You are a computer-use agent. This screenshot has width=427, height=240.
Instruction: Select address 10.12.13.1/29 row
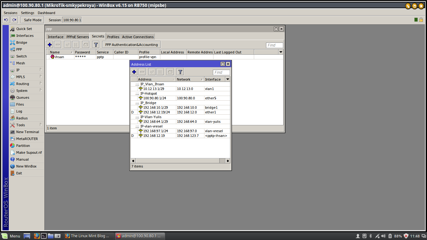point(180,89)
